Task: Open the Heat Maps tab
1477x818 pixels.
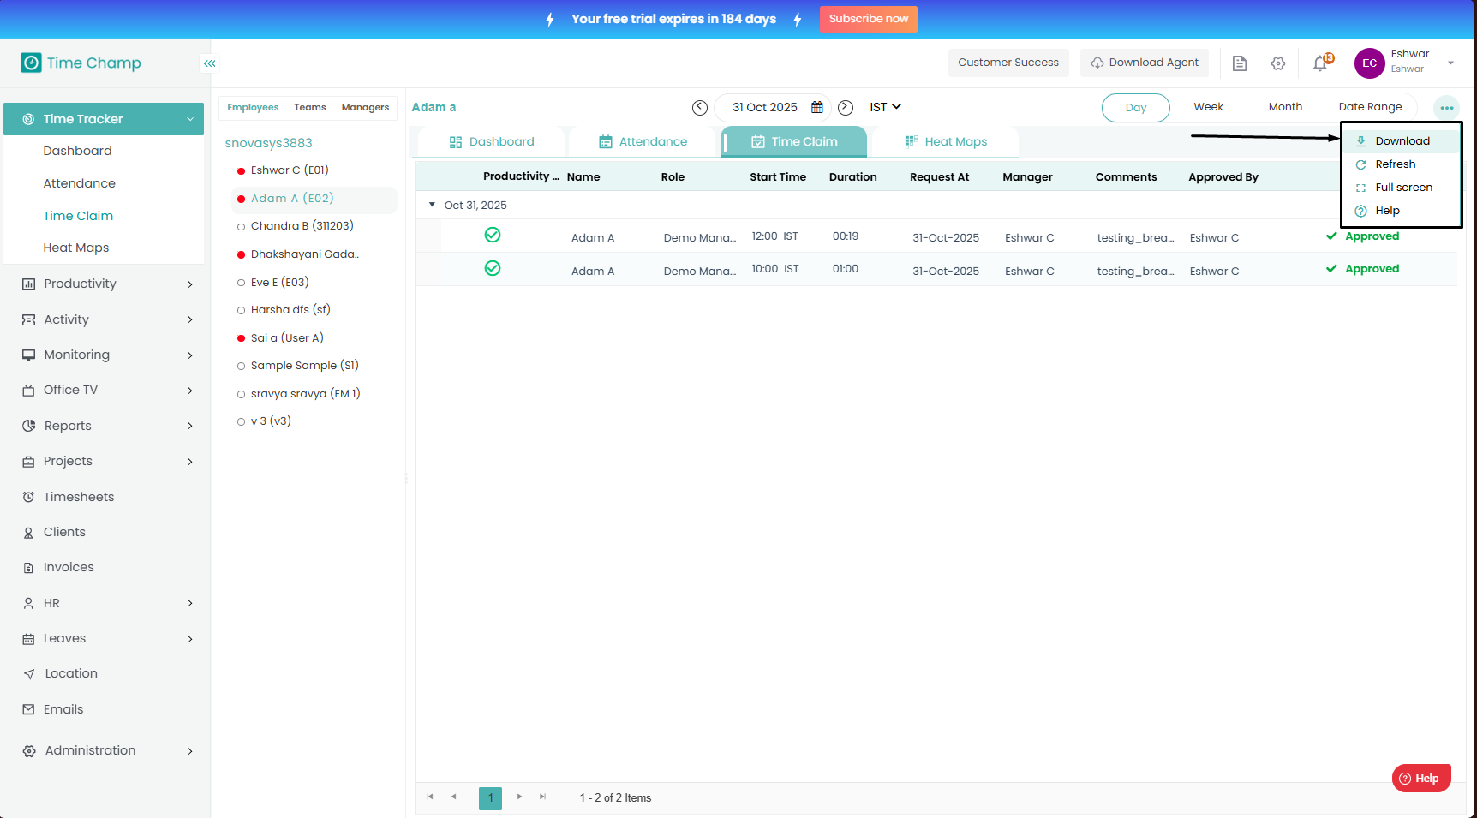Action: (946, 142)
